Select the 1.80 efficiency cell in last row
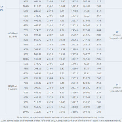 99,112
